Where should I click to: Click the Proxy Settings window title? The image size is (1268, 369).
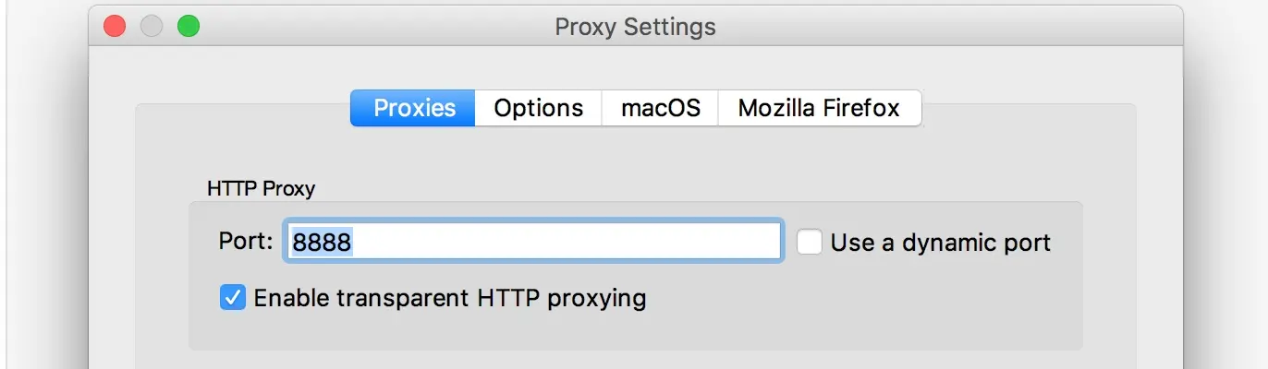(635, 27)
